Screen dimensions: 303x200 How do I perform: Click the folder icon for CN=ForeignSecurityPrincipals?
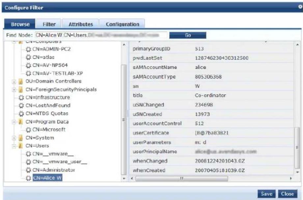[x=21, y=90]
